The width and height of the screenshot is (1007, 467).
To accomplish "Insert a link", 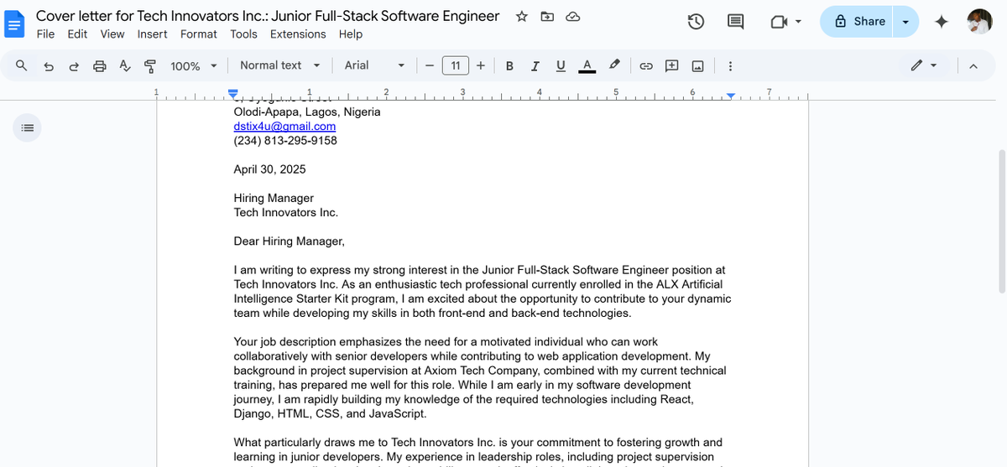I will (x=646, y=65).
